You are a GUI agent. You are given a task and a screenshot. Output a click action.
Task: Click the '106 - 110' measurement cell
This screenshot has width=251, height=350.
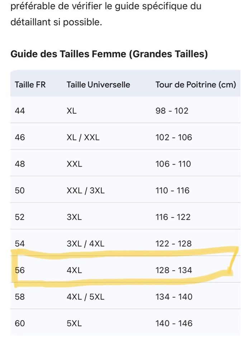(x=173, y=164)
